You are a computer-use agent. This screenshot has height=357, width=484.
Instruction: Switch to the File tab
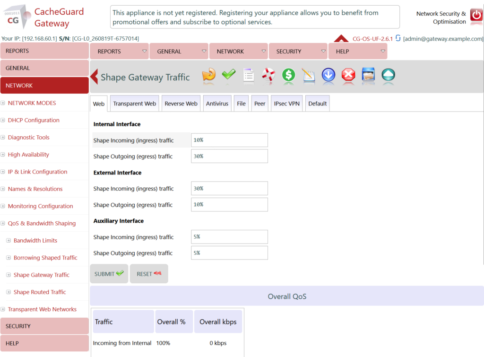point(241,104)
